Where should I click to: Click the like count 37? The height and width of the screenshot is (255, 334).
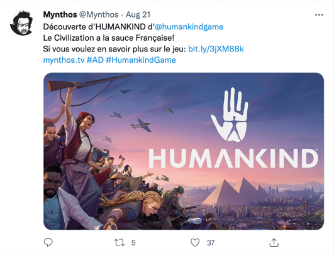(x=211, y=242)
